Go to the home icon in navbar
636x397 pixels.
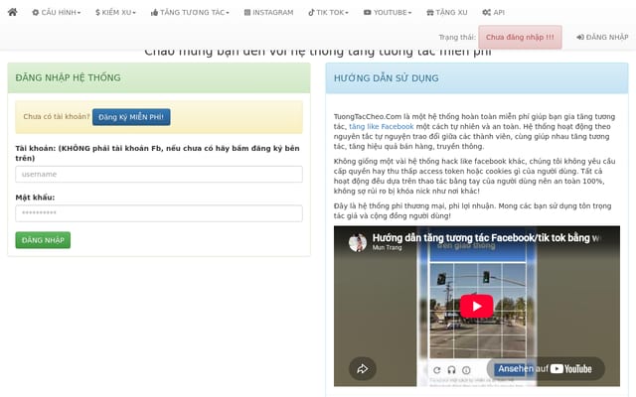pyautogui.click(x=13, y=12)
